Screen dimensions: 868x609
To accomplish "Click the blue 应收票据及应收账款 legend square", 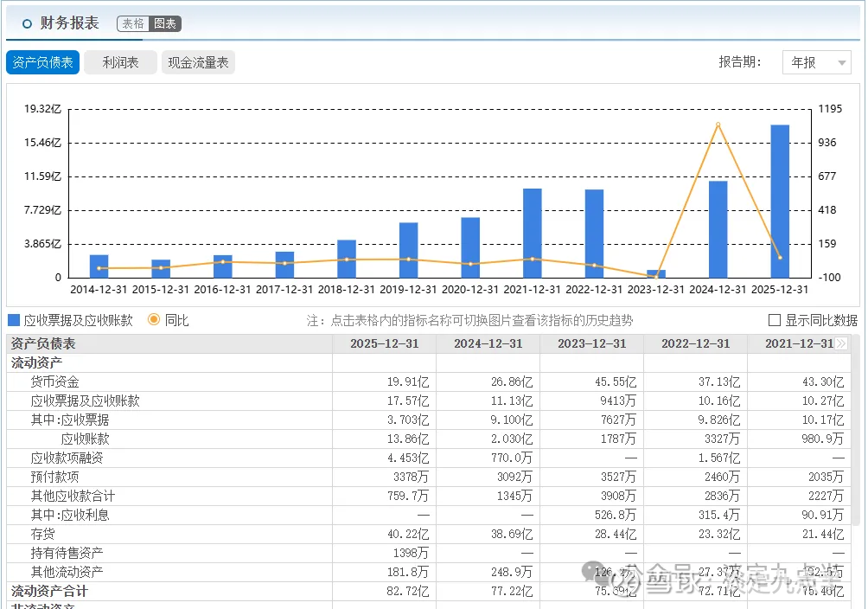I will click(x=14, y=320).
